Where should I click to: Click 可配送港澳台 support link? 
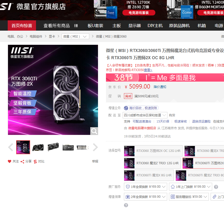[x=142, y=122]
